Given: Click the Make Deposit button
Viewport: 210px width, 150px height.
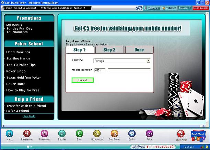Looking at the screenshot, I should (x=200, y=8).
